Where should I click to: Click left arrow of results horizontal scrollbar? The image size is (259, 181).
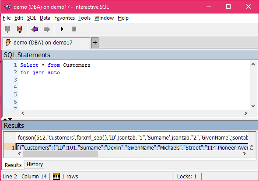[x=19, y=154]
